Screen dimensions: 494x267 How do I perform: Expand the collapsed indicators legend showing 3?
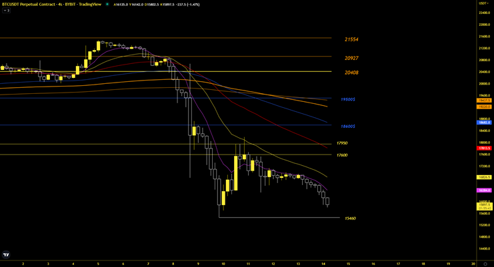pos(6,11)
